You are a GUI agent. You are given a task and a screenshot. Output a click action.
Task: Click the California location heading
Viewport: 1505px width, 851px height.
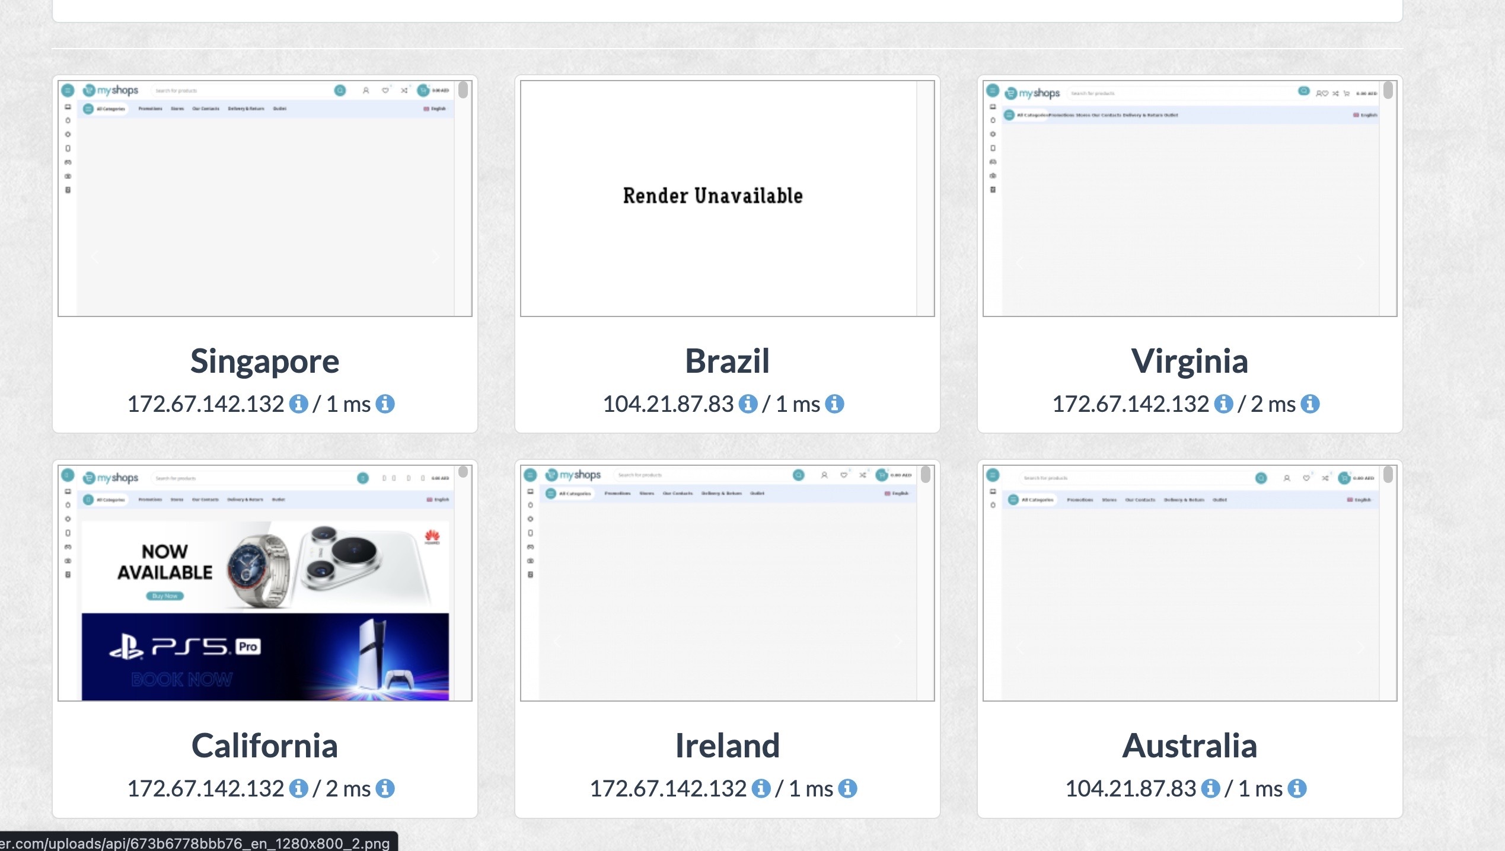point(264,746)
